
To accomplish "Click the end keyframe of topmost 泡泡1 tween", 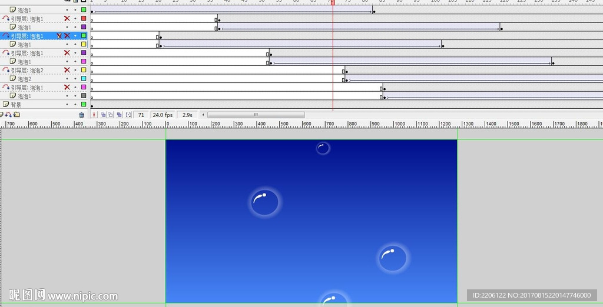I will [374, 12].
